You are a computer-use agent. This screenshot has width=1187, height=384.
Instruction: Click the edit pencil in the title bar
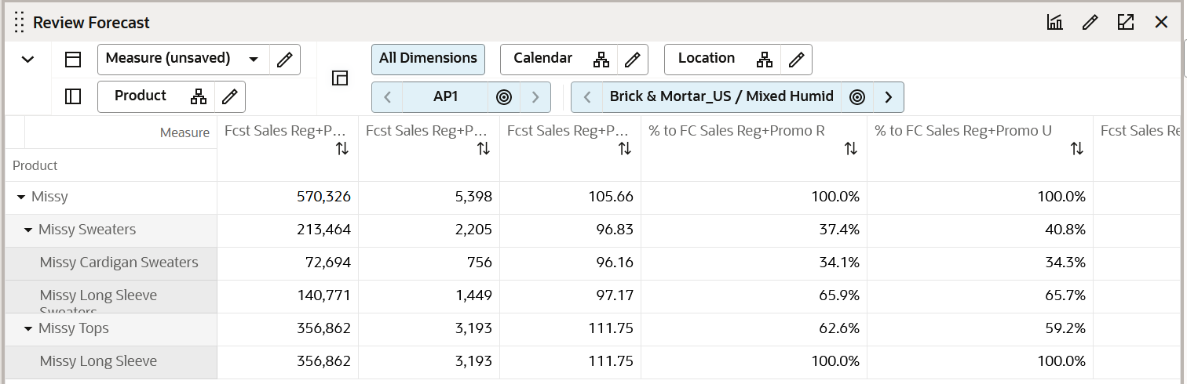[x=1090, y=23]
